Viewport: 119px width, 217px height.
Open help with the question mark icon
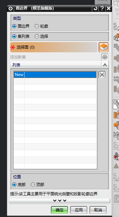coord(102,9)
